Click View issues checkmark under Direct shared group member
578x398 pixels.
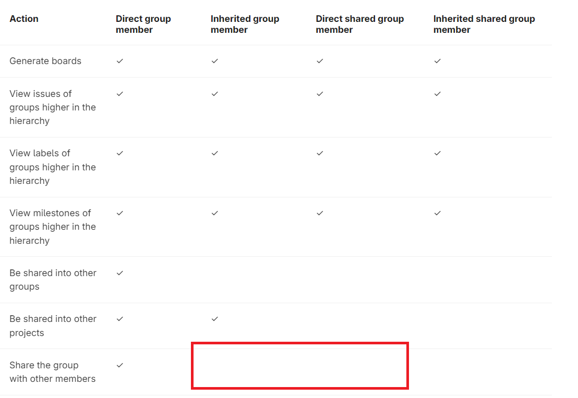pos(320,94)
